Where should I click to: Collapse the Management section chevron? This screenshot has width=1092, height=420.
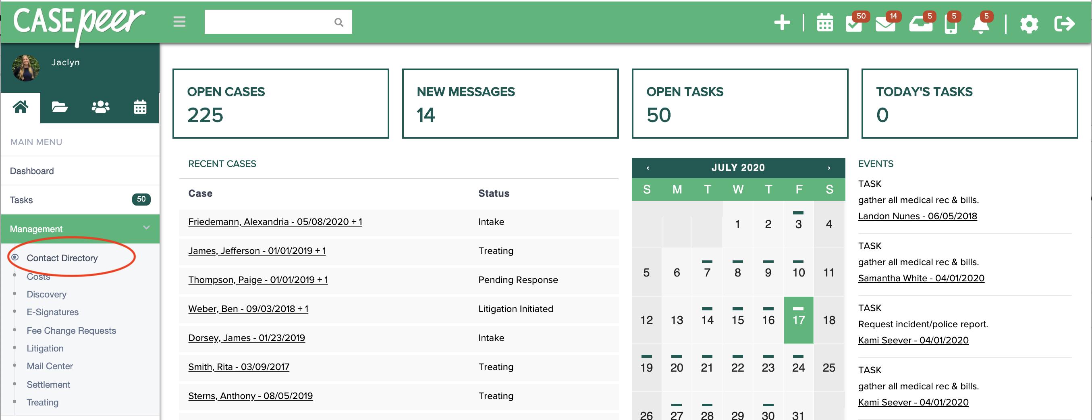click(x=146, y=228)
